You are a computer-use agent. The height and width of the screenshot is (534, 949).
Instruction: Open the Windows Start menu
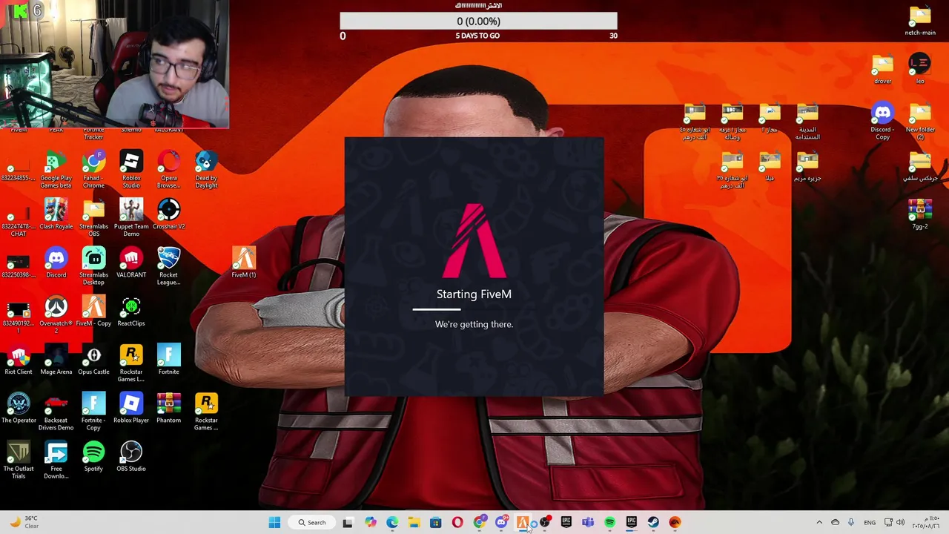point(274,522)
